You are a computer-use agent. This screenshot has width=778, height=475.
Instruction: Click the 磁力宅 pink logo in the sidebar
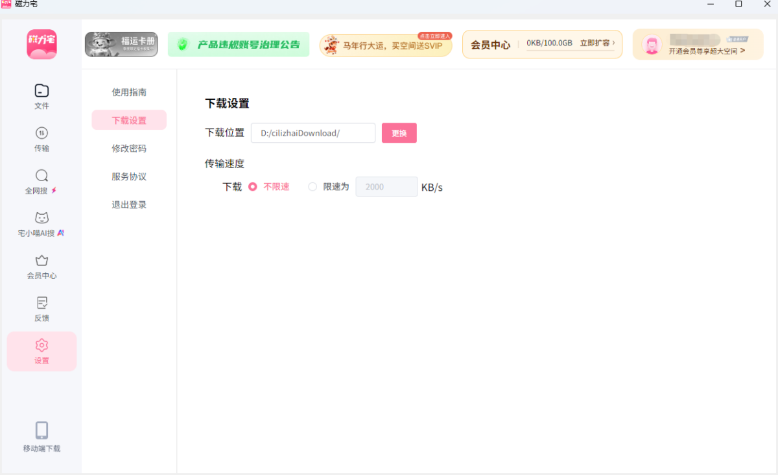coord(41,45)
